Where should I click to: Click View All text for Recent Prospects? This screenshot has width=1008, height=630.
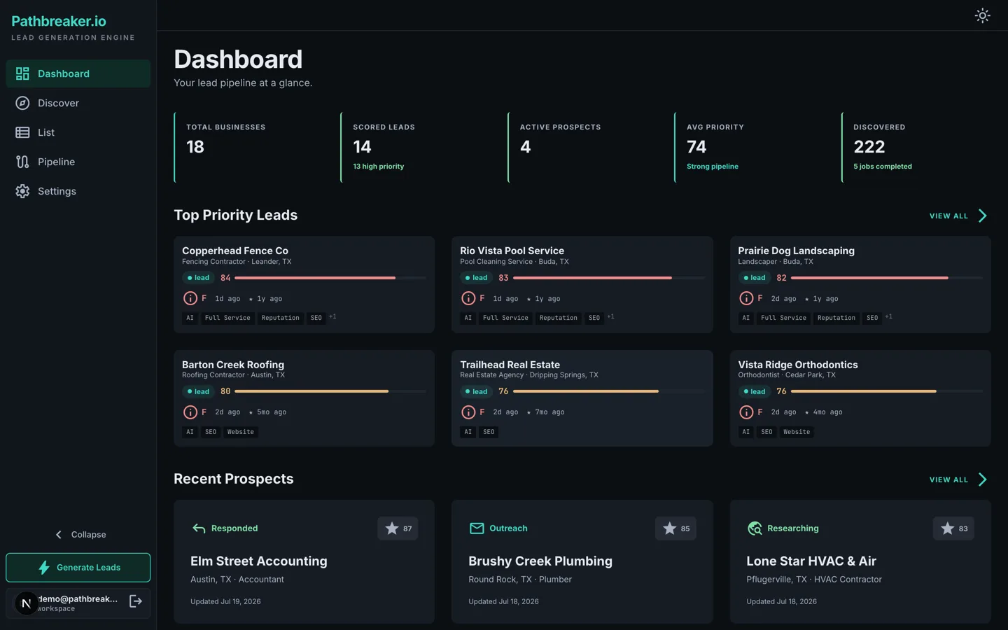point(948,480)
